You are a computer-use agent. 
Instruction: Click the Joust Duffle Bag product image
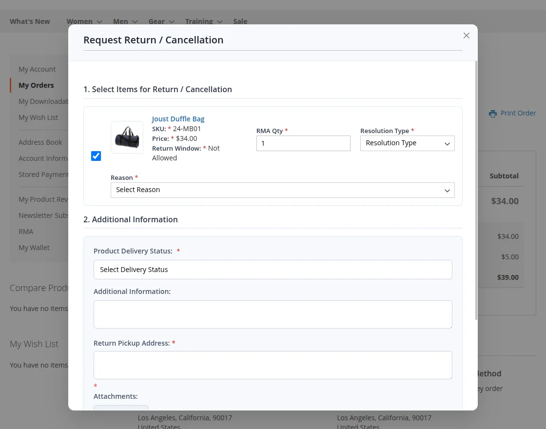click(x=127, y=137)
